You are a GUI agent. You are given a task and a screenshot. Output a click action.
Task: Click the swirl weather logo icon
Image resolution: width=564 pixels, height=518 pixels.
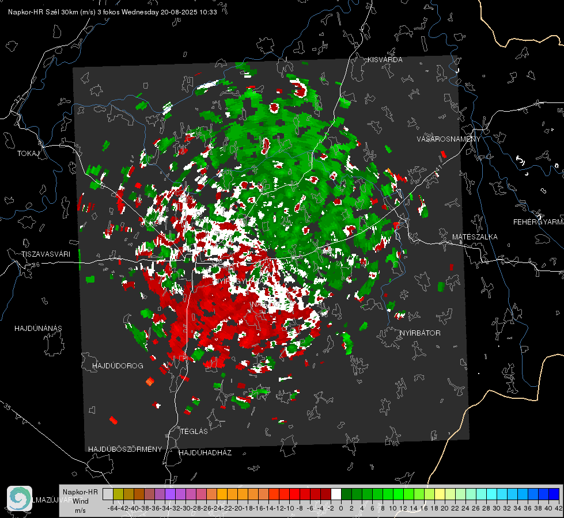point(20,498)
